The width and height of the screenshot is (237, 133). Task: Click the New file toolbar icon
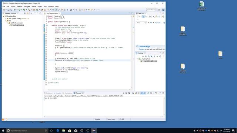pos(4,10)
